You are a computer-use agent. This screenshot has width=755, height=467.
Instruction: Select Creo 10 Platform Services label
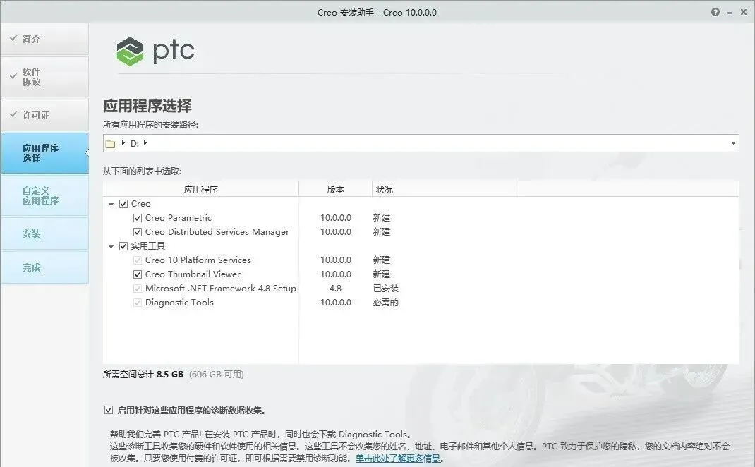point(198,260)
